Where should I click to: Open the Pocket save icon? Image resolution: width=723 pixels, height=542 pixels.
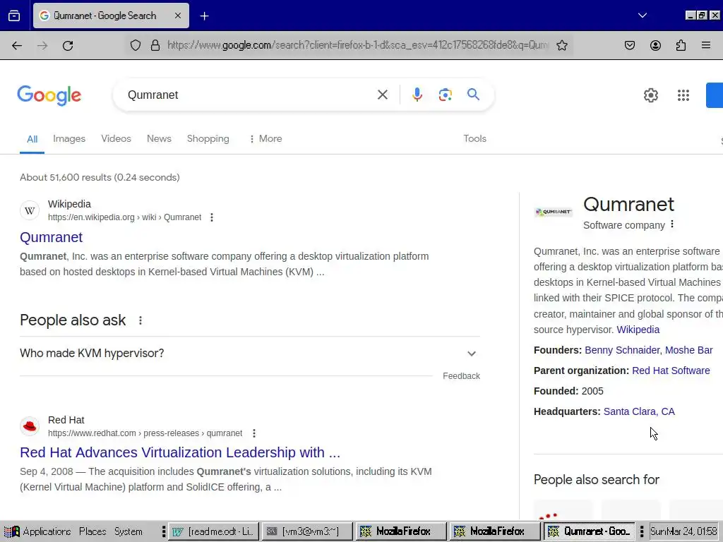(x=629, y=45)
